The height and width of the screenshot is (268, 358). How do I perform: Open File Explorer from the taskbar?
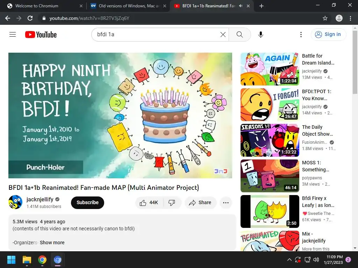pyautogui.click(x=27, y=260)
